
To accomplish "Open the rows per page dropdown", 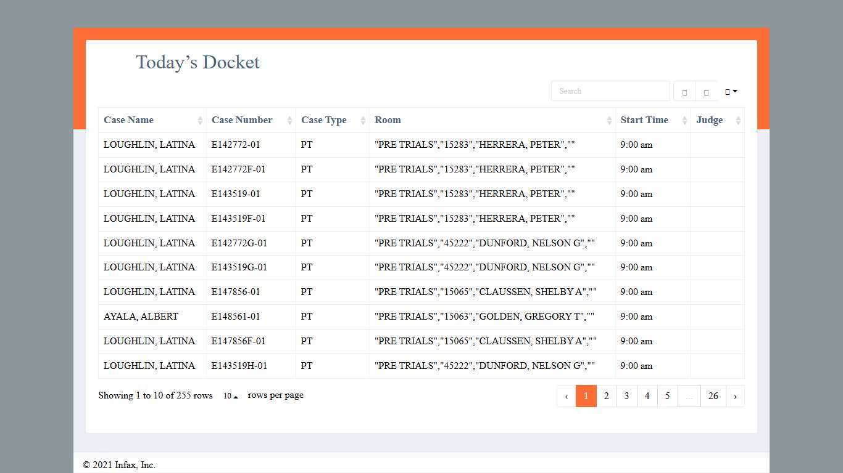I will 231,396.
